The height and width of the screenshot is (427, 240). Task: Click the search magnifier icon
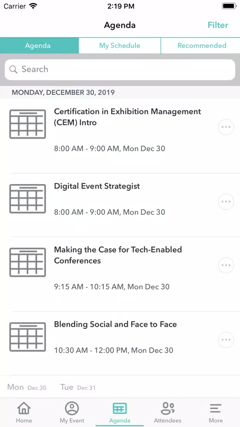[x=13, y=70]
